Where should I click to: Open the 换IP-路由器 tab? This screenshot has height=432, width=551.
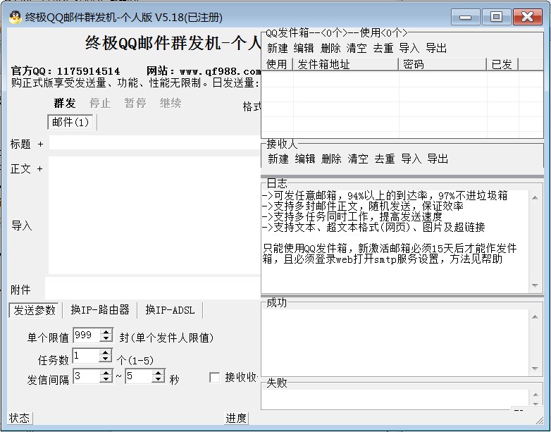(x=100, y=309)
